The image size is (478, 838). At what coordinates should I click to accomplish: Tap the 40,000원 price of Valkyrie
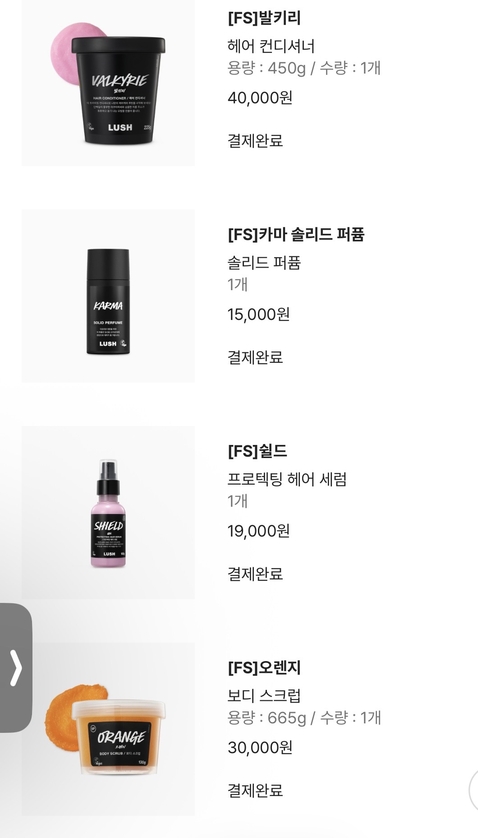click(260, 97)
